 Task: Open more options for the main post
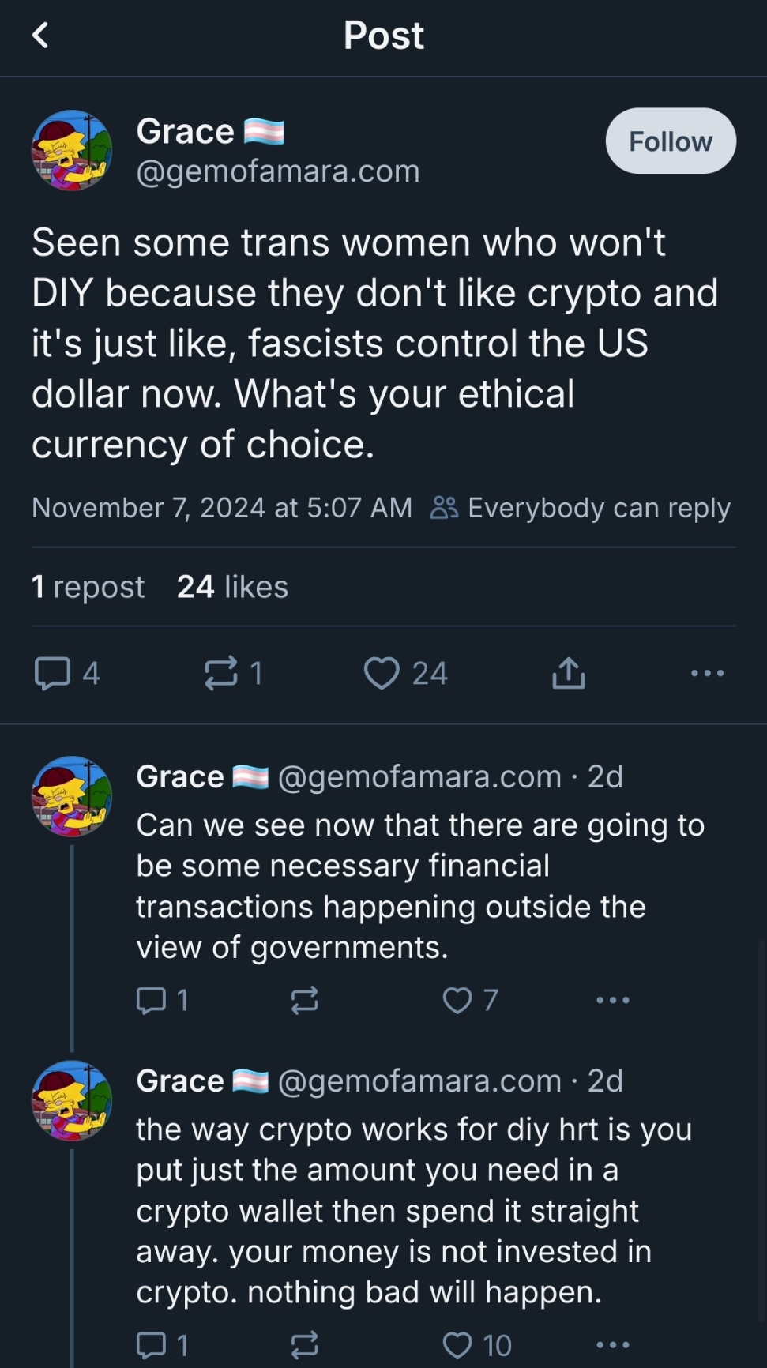[707, 674]
